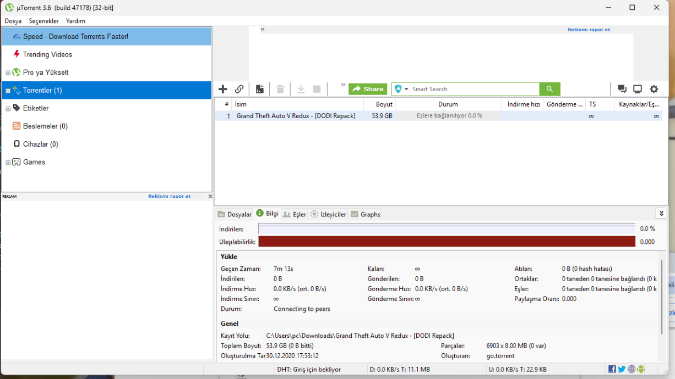Viewport: 675px width, 379px height.
Task: Switch to the Bilgi tab
Action: tap(268, 214)
